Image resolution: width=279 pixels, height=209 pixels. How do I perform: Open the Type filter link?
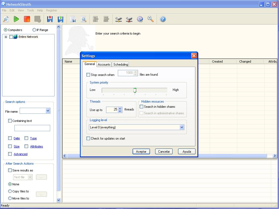click(33, 138)
